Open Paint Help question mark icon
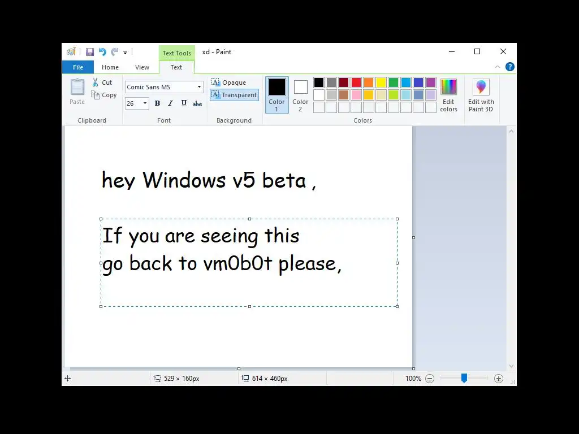 (x=510, y=67)
